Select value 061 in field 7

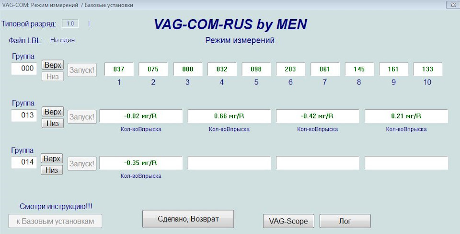(325, 70)
